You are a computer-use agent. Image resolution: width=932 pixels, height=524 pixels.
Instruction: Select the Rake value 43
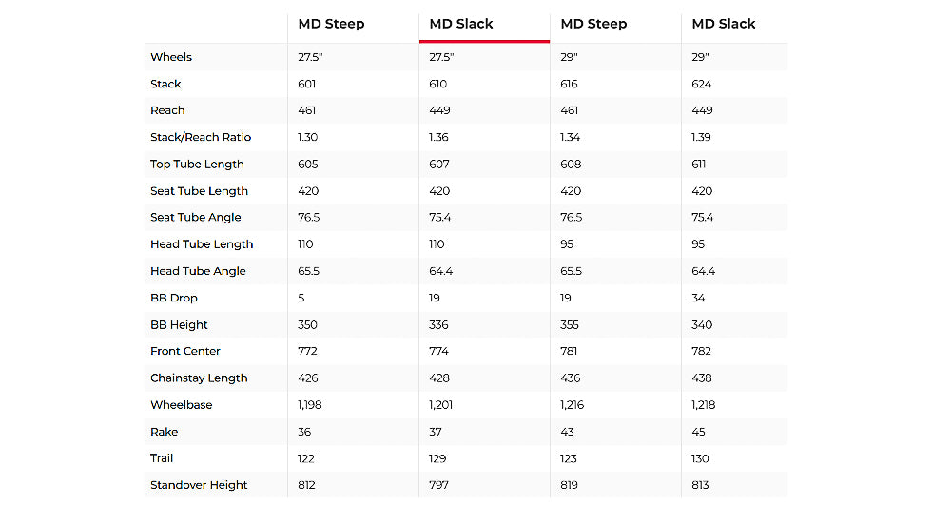pos(568,432)
